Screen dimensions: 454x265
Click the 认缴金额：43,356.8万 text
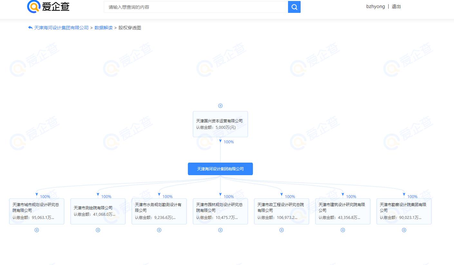(x=339, y=218)
